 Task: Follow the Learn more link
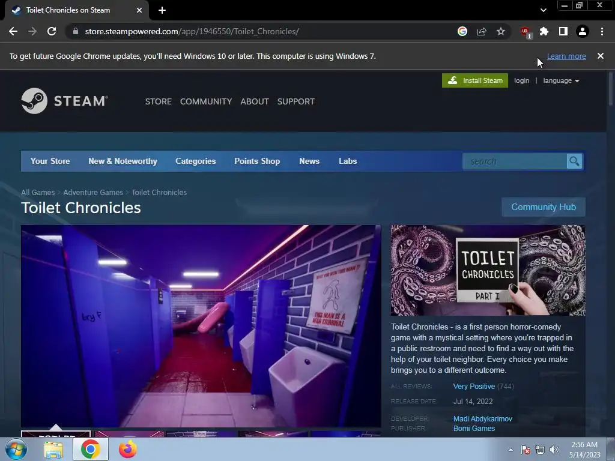point(566,56)
